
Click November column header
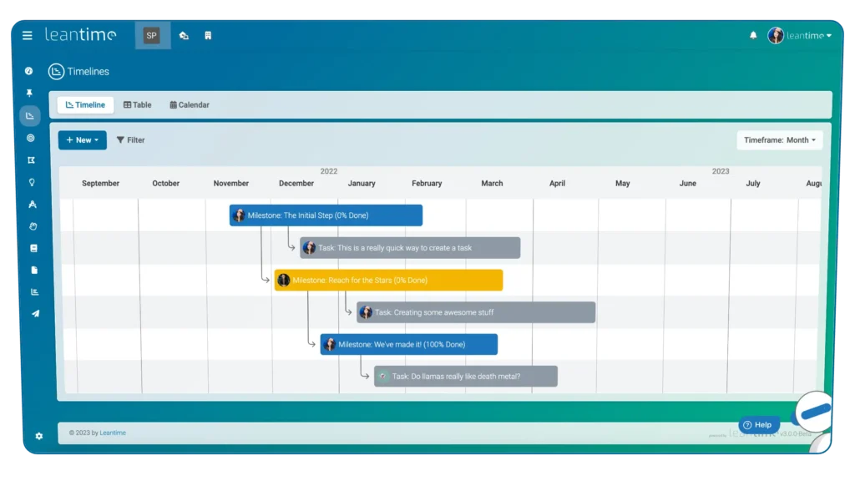pyautogui.click(x=231, y=183)
